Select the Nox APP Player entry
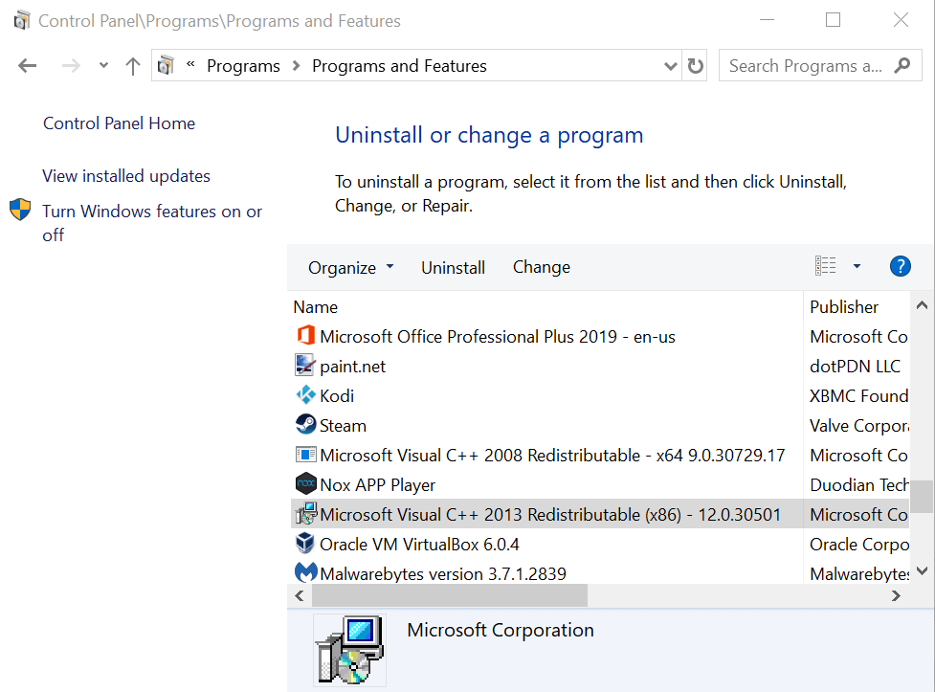935x692 pixels. 377,485
